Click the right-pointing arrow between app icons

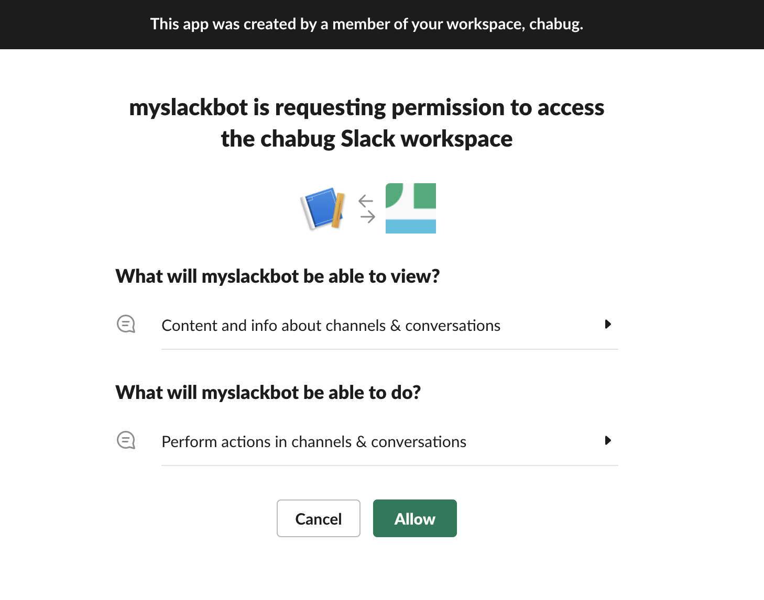click(x=368, y=217)
